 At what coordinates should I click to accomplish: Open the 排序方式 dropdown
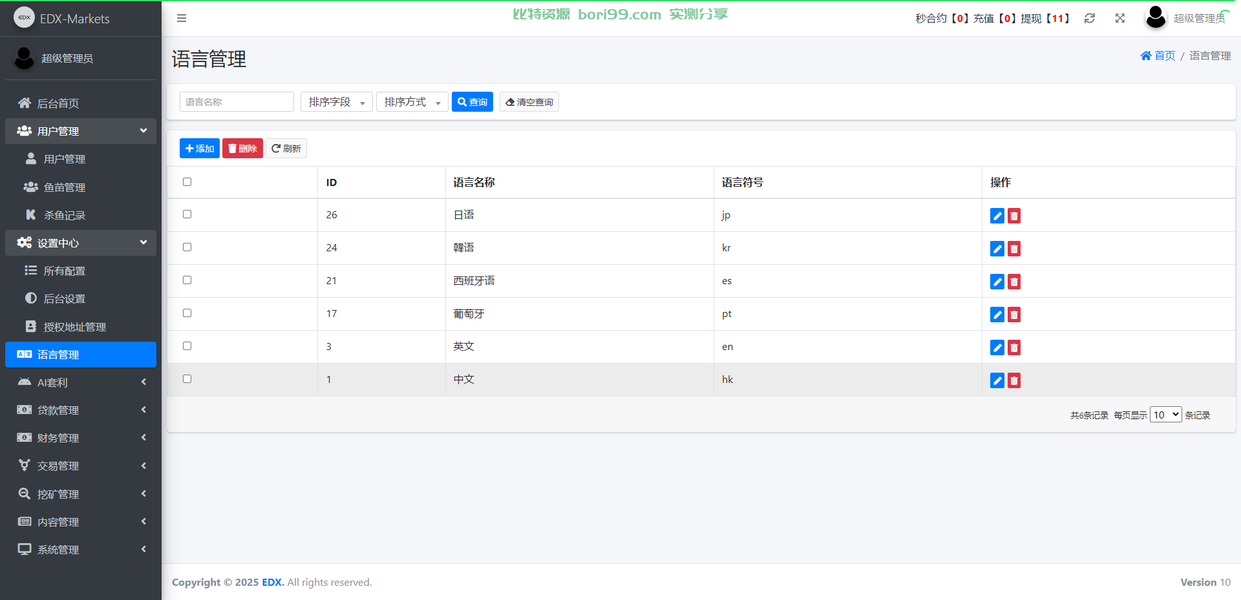(412, 102)
